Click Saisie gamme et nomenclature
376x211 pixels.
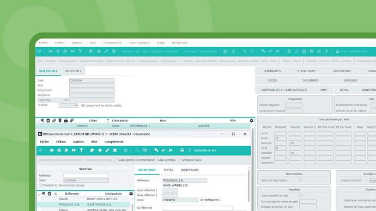(137, 160)
